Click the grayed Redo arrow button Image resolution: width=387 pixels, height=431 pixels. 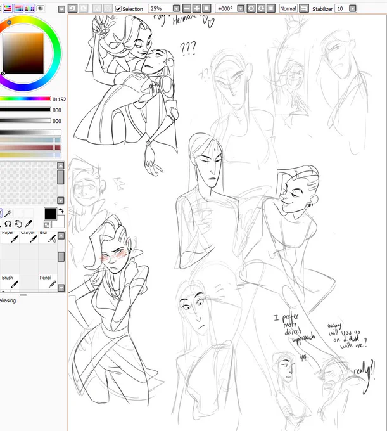(84, 8)
